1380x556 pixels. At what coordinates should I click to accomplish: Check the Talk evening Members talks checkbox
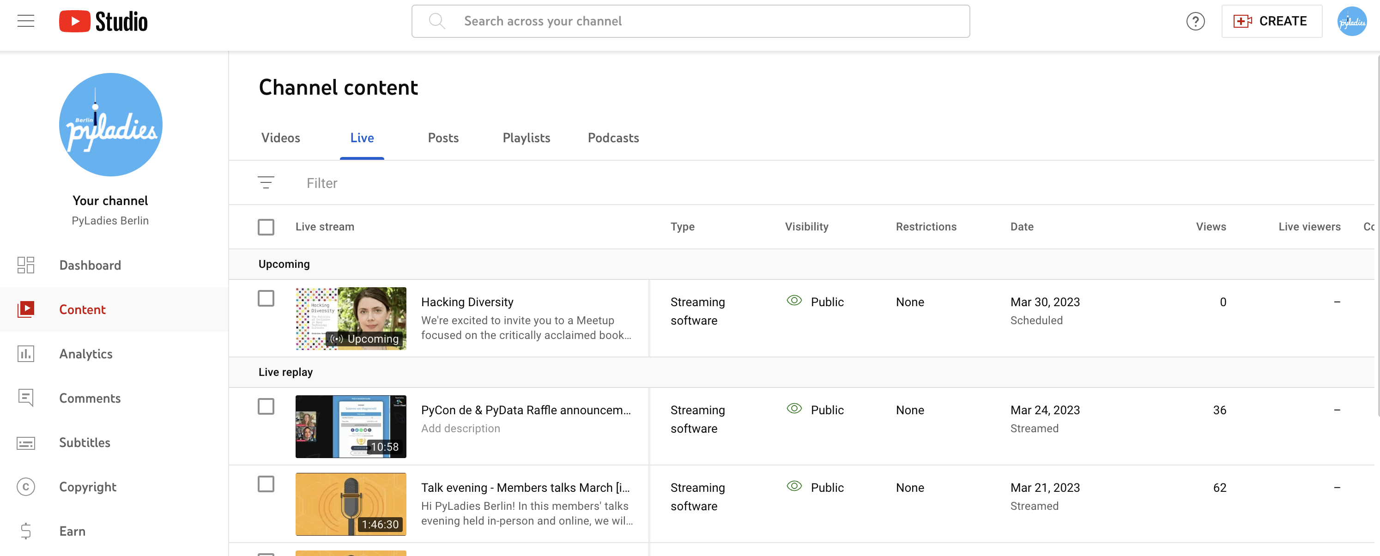(x=266, y=484)
